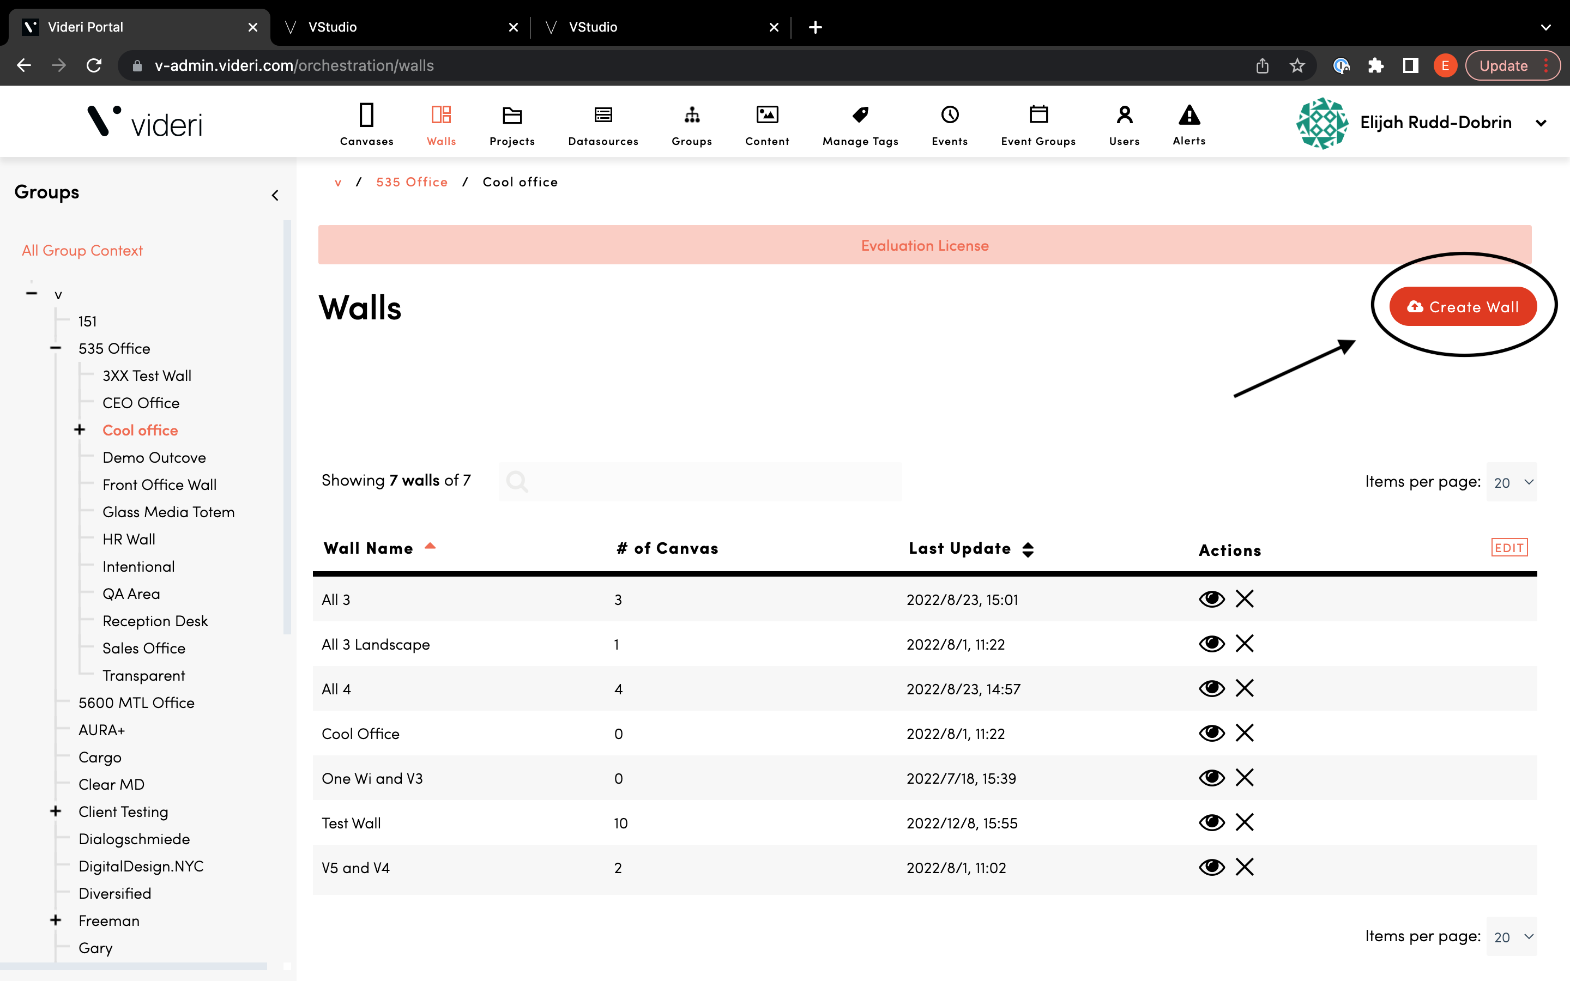Click the Videri logo
Screen dimensions: 1570x981
point(146,122)
